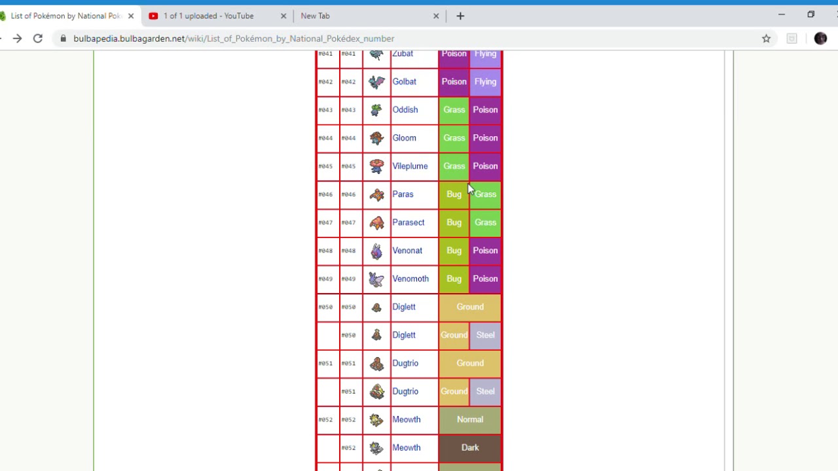Click Venonat's Poison type cell

[x=485, y=251]
